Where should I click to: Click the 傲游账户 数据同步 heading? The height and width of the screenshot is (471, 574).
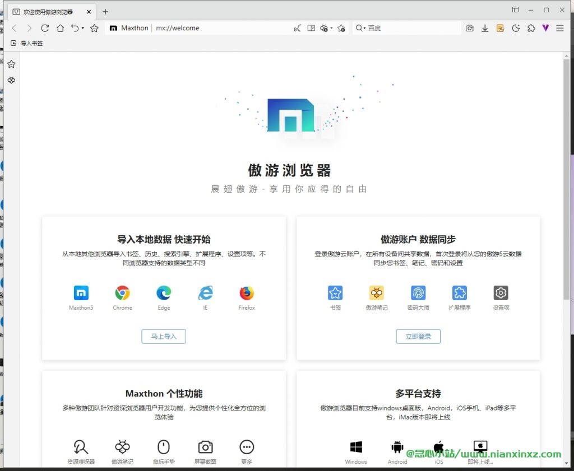[x=418, y=240]
